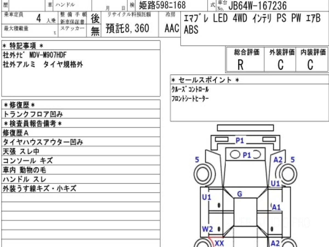Select the recycle deposit 預託8,360

(127, 29)
